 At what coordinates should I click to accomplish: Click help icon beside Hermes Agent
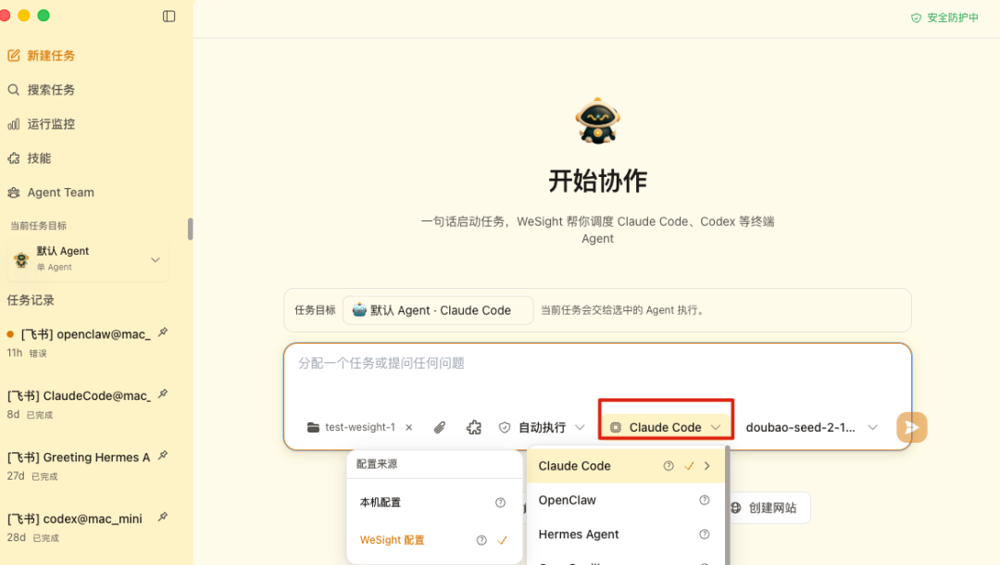[x=704, y=534]
